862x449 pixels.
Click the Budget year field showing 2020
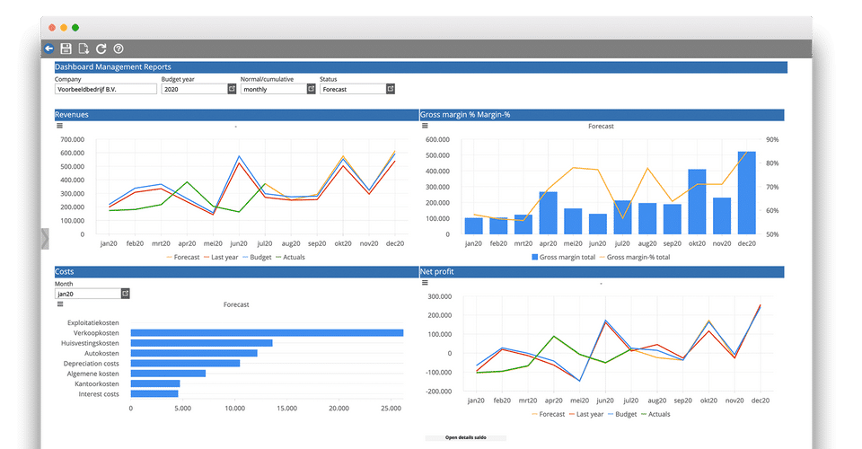(194, 89)
